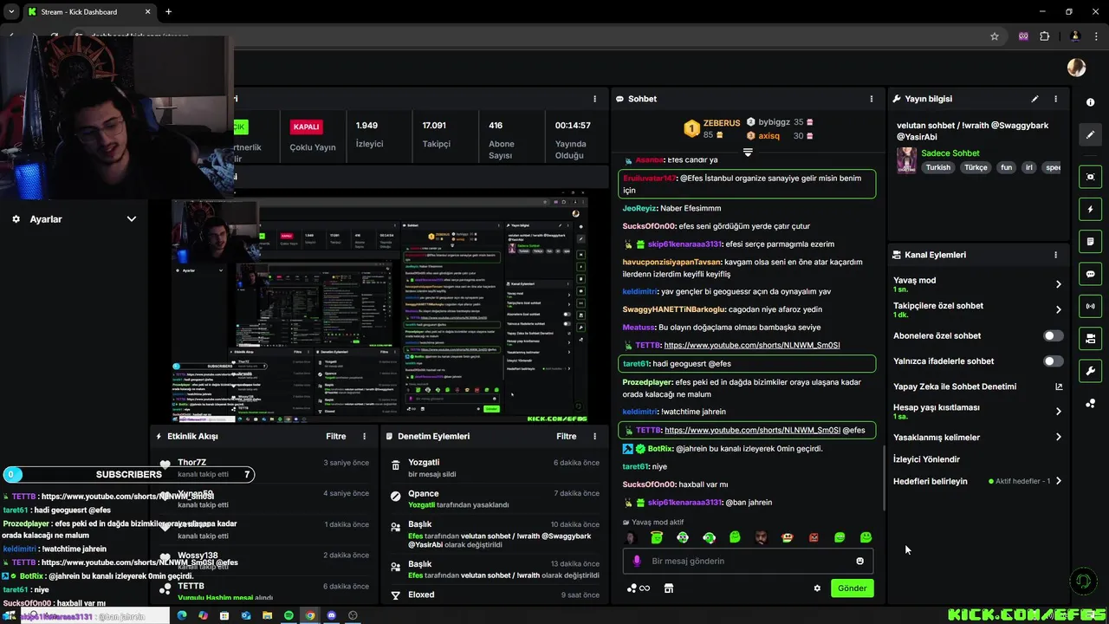Edit stream info with pencil in Yayın bilgisi

[x=1034, y=99]
